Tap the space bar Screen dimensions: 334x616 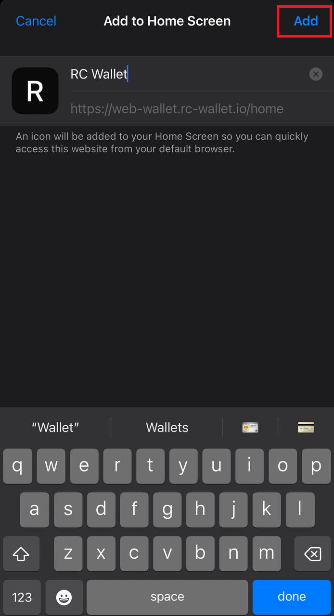(167, 597)
